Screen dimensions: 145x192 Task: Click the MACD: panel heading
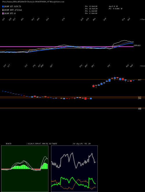coord(9,144)
